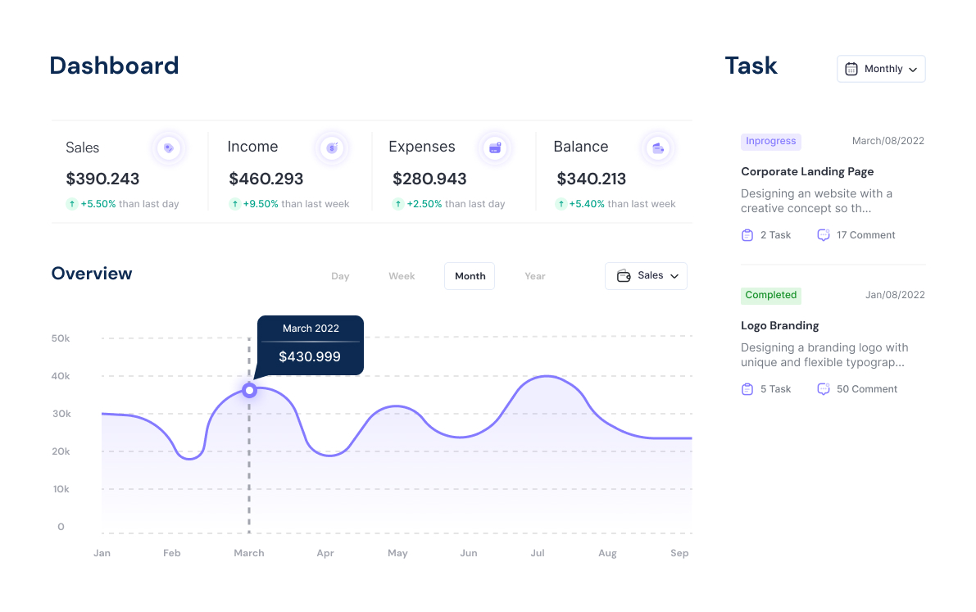Switch chart timeframe to Day
Image resolution: width=976 pixels, height=612 pixels.
point(340,276)
